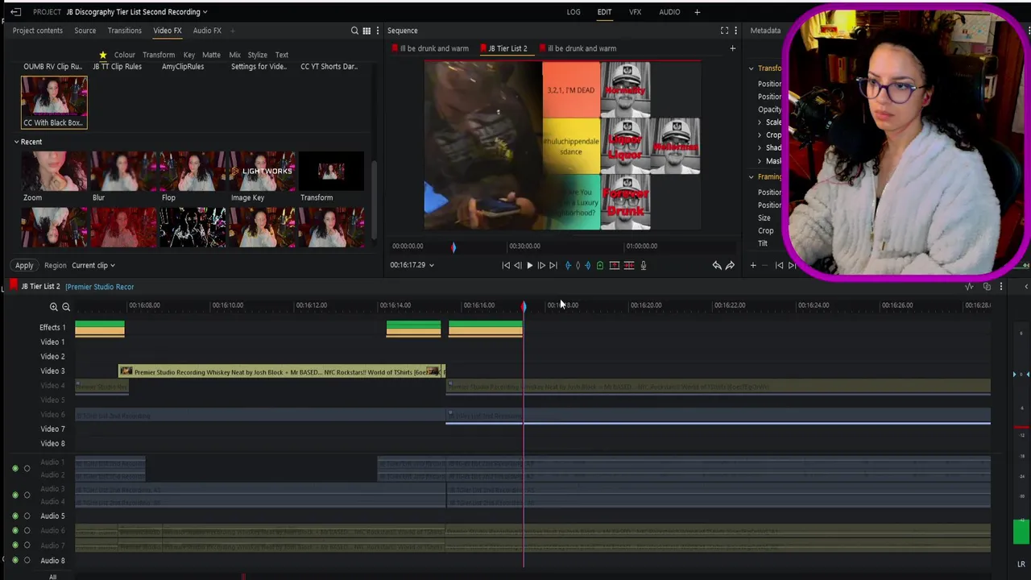Apply the selected effect
Screen dimensions: 1031x580
click(24, 265)
